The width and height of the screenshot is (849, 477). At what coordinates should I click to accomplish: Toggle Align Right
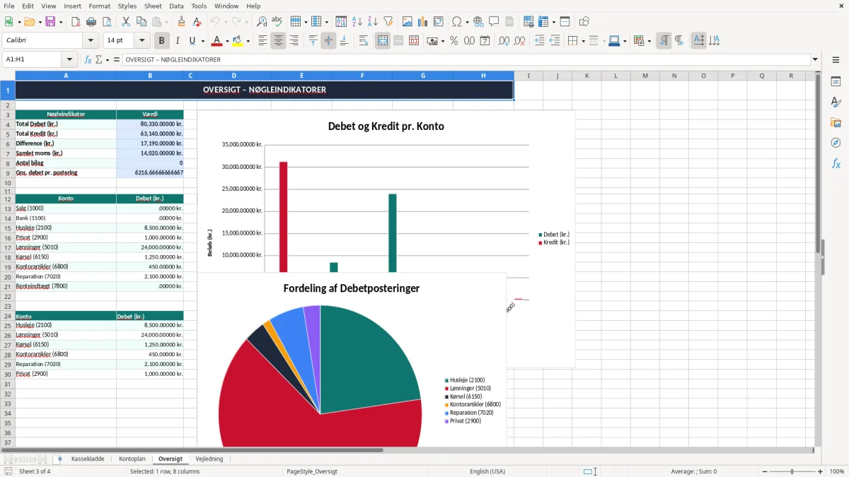294,41
